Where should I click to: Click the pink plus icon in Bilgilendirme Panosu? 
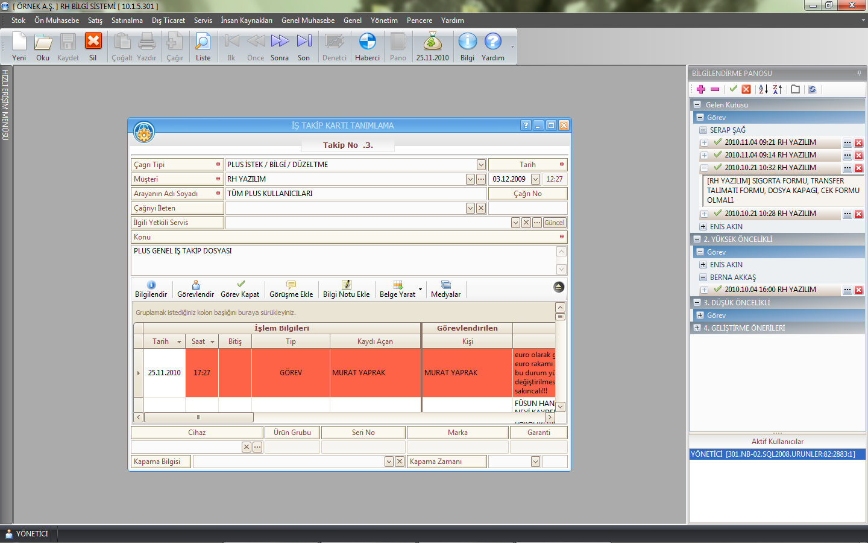701,89
